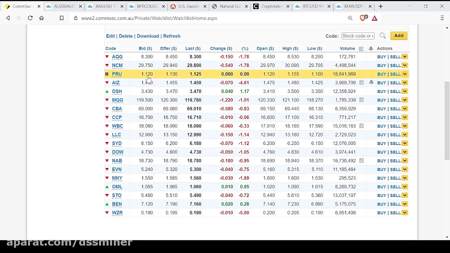The width and height of the screenshot is (450, 253).
Task: Open the STO stock code link
Action: pyautogui.click(x=116, y=195)
